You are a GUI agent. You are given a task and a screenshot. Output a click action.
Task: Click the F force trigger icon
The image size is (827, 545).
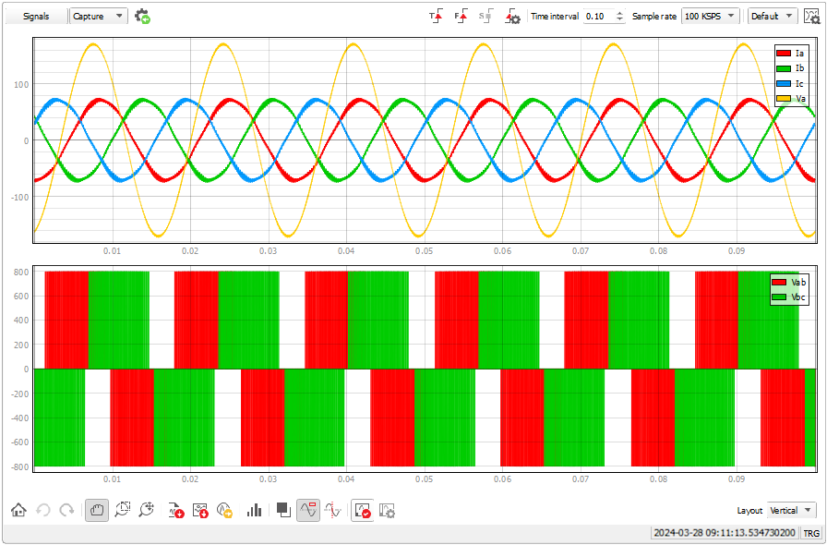pos(461,17)
